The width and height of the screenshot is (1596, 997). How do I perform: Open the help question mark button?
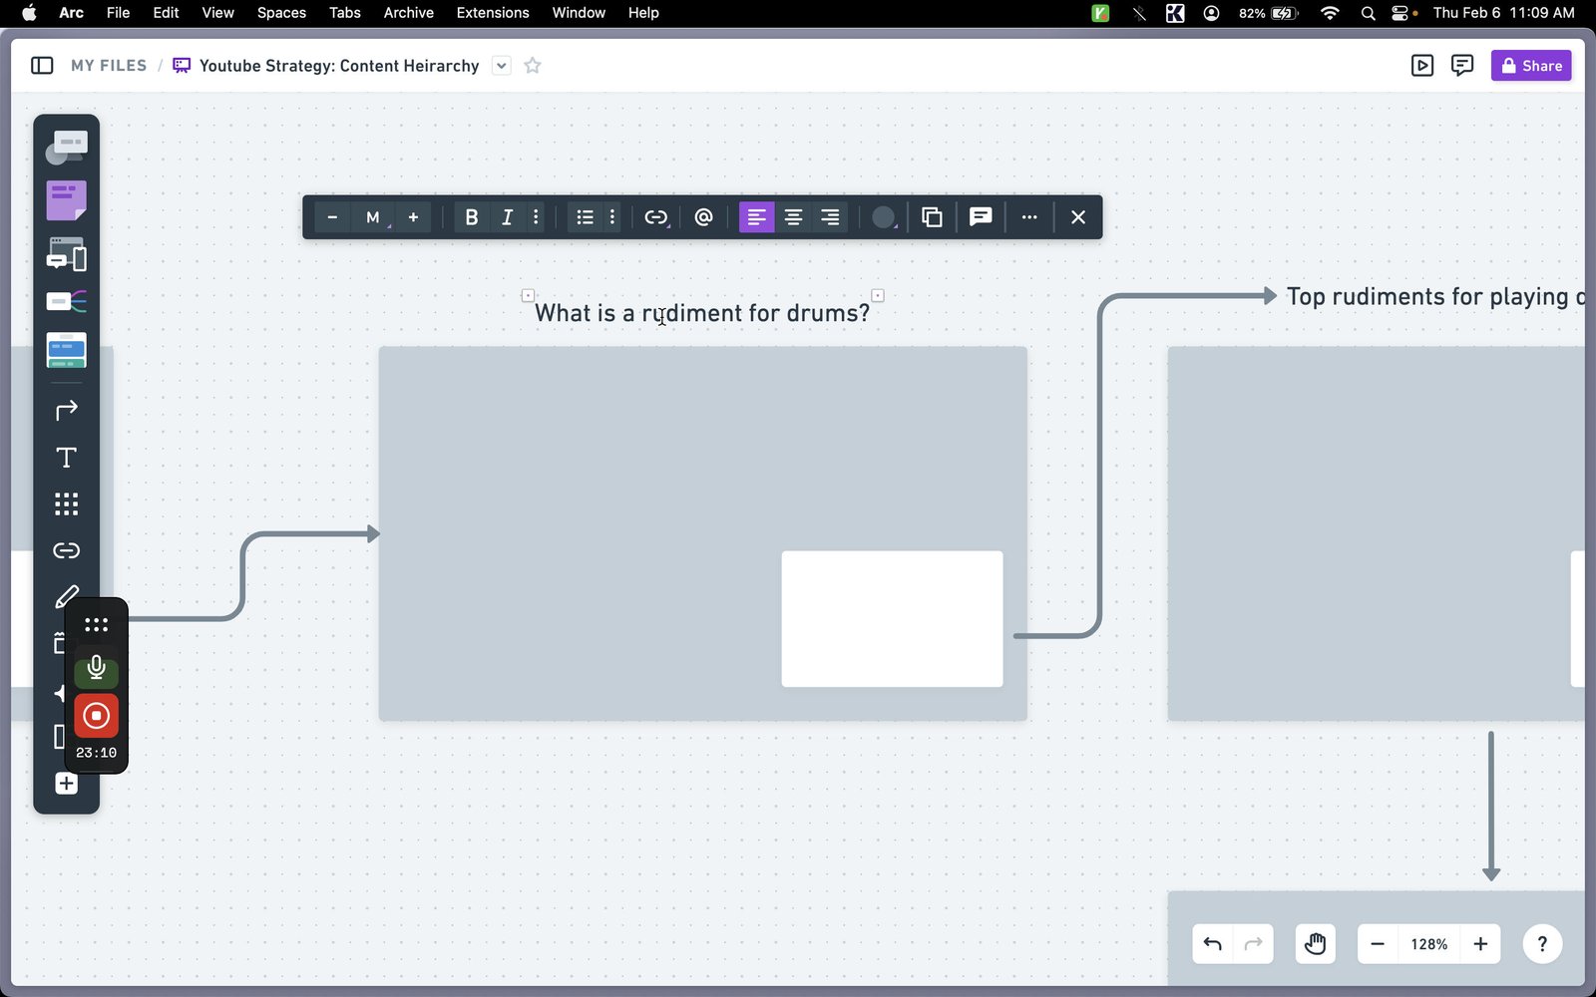(x=1542, y=944)
